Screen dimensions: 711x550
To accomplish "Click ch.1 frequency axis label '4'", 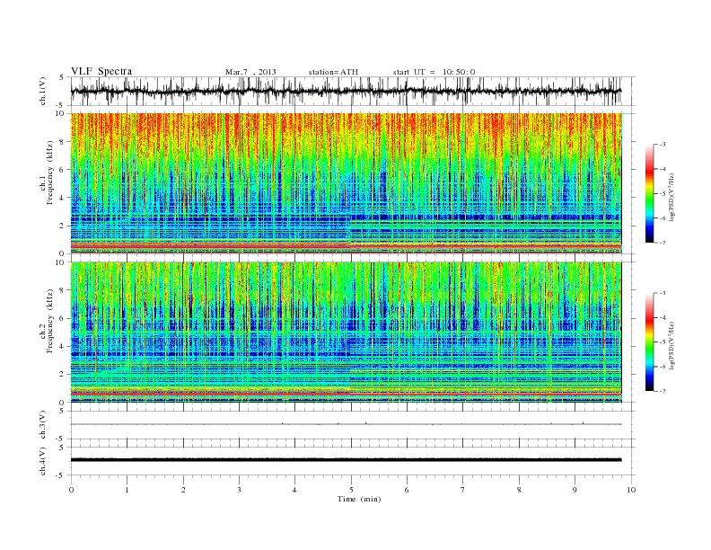I will pyautogui.click(x=63, y=198).
